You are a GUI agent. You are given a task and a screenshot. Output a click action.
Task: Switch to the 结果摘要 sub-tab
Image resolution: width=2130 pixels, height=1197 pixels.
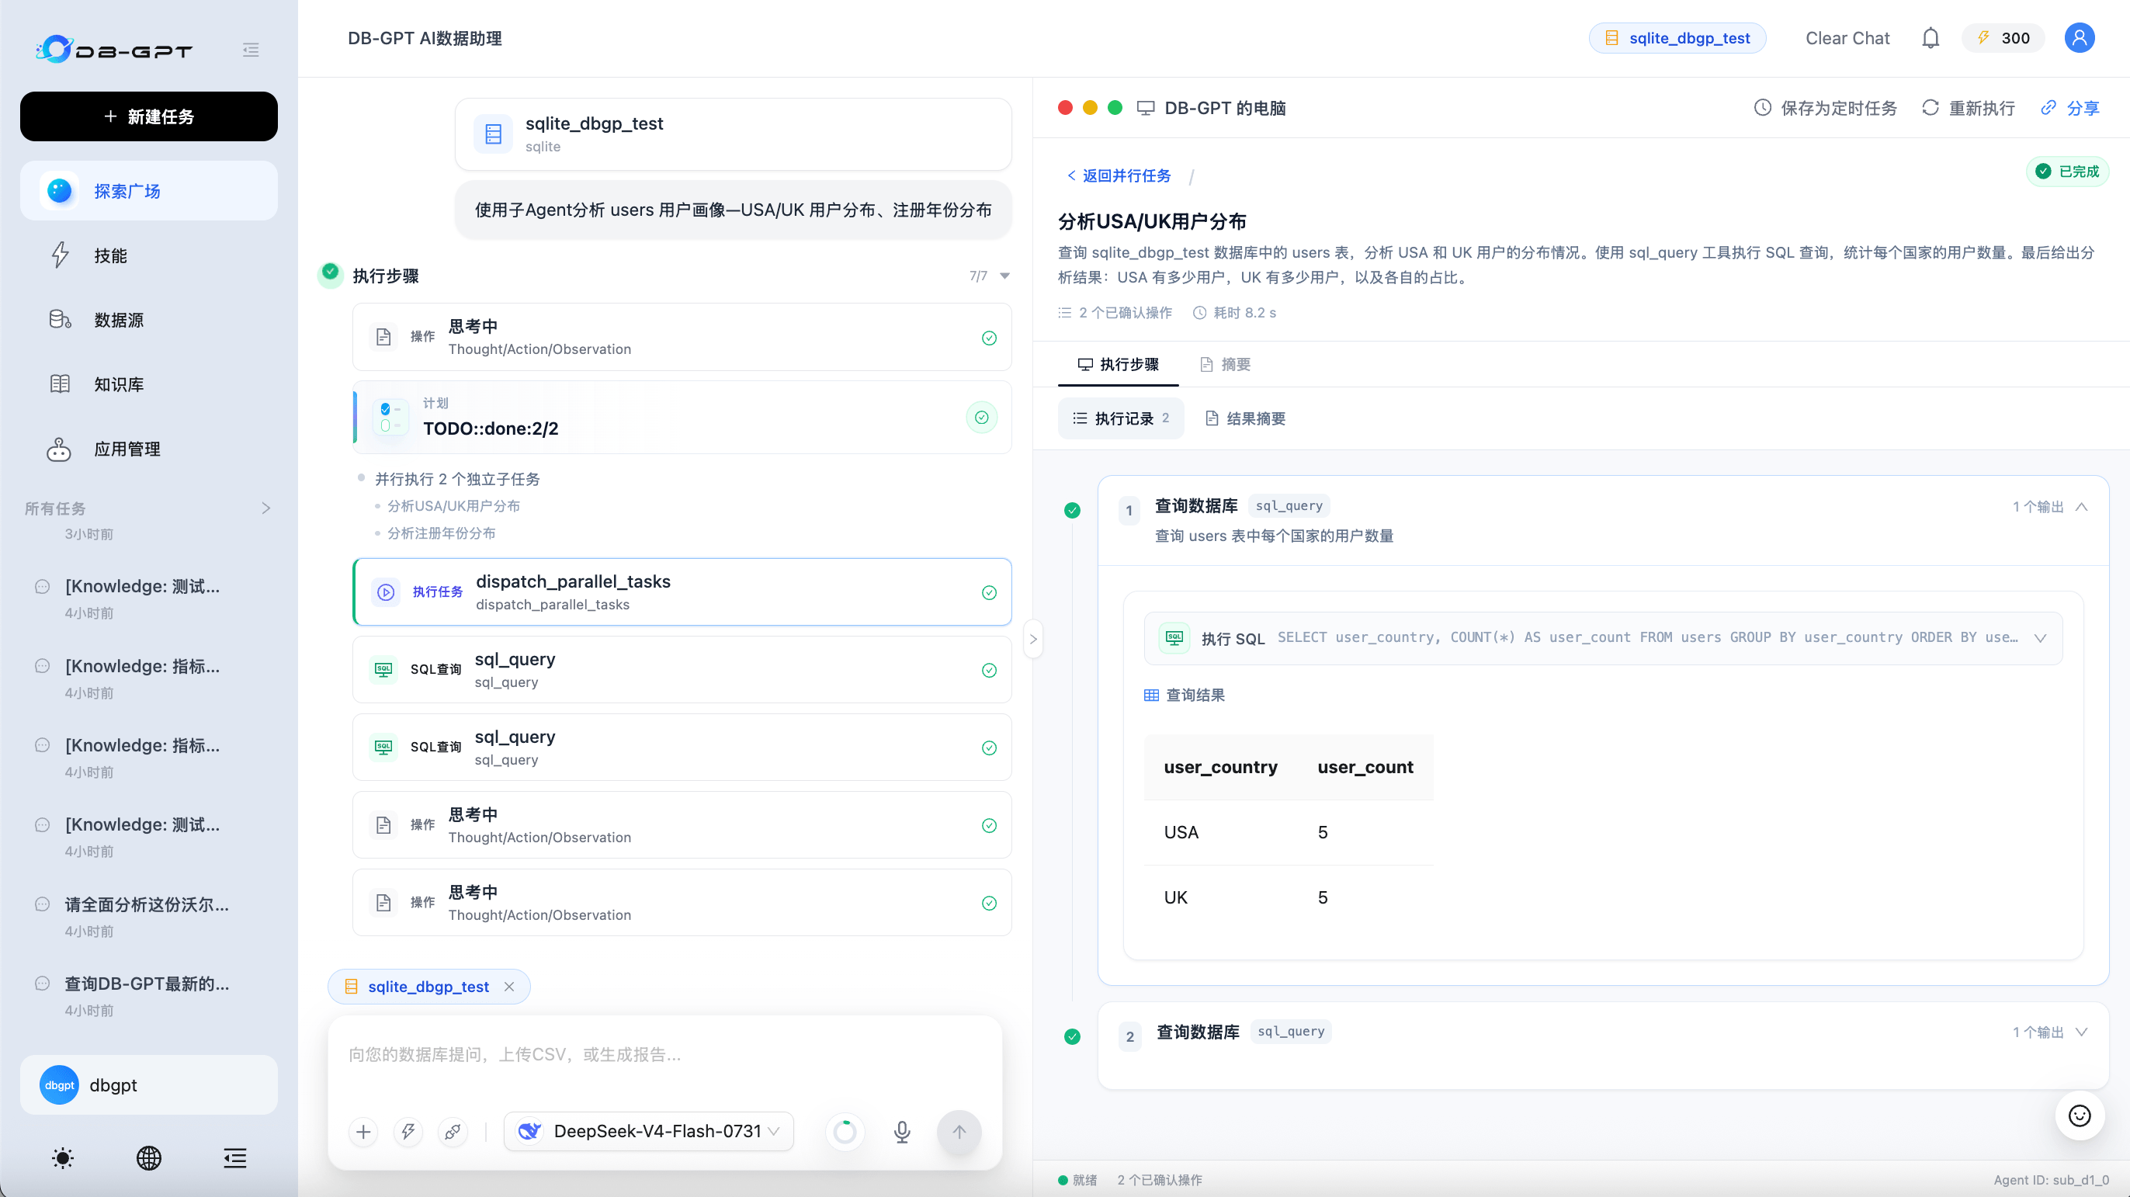pos(1245,418)
